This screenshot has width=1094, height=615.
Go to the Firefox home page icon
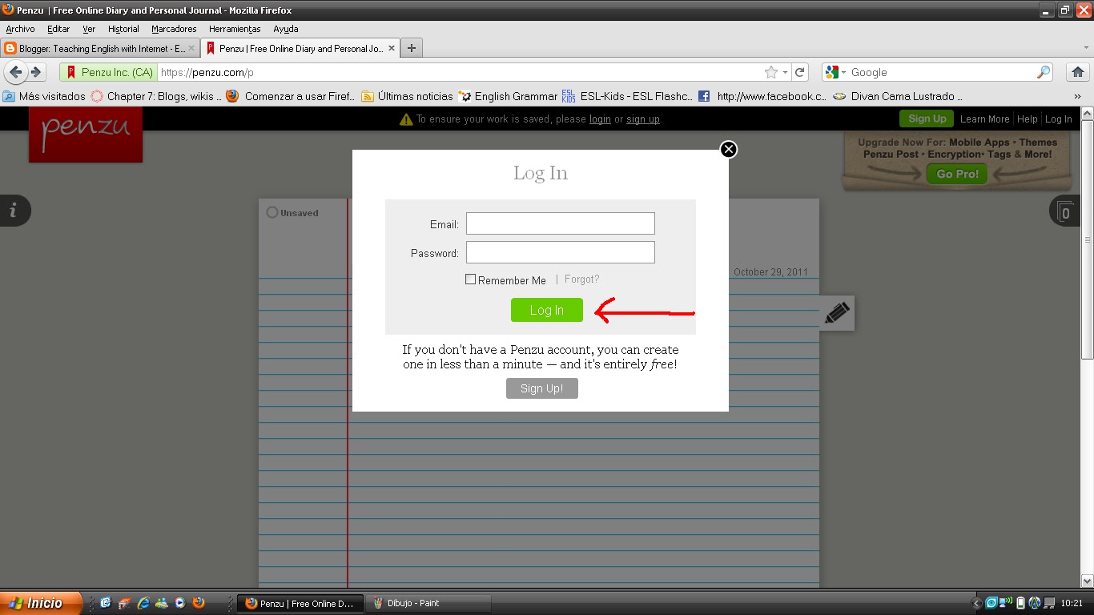pos(1079,72)
